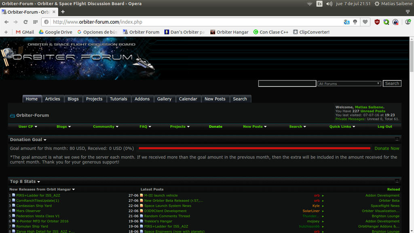Image resolution: width=414 pixels, height=233 pixels.
Task: Open the ClipConverter! bookmark
Action: pos(311,32)
